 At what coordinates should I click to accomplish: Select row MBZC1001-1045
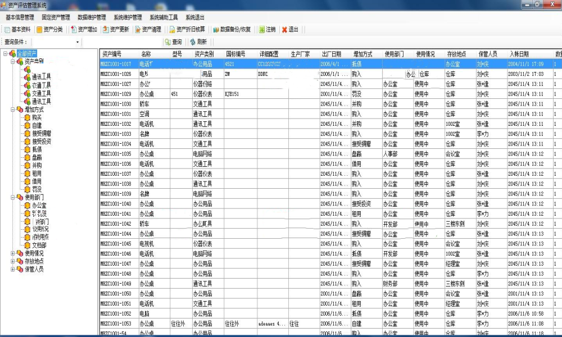pyautogui.click(x=330, y=244)
